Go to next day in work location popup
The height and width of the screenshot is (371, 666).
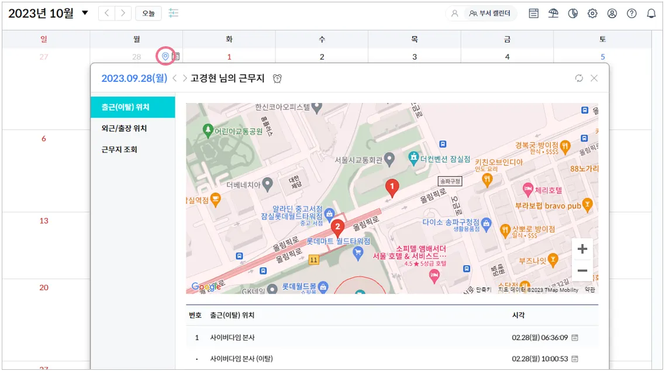185,78
